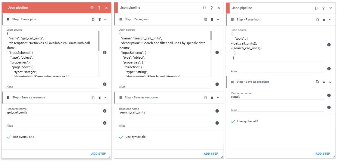Show info for Json source in third pipeline

click(329, 45)
